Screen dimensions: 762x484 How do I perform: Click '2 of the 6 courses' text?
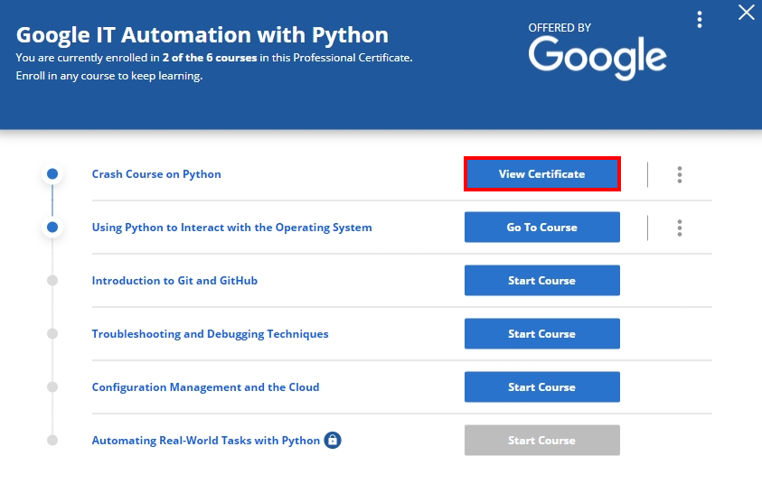(x=210, y=58)
